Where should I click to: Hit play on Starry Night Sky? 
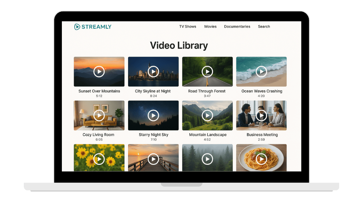[x=153, y=115]
